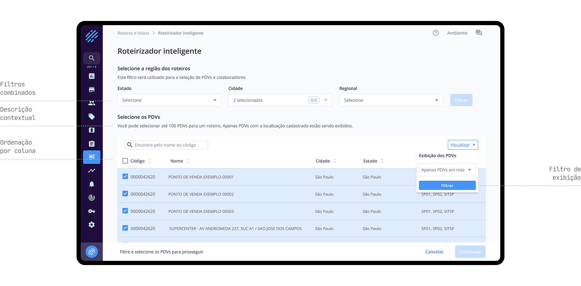Image resolution: width=581 pixels, height=286 pixels.
Task: Click the Cancelar button
Action: (434, 252)
